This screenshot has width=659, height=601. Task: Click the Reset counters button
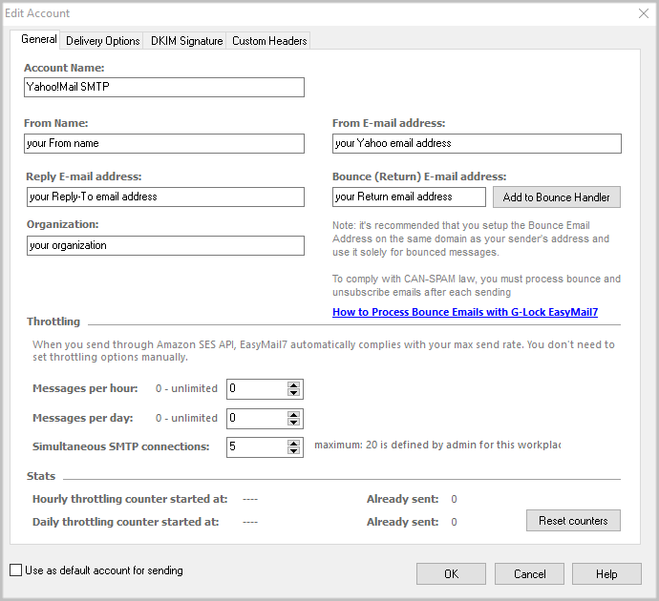coord(573,521)
